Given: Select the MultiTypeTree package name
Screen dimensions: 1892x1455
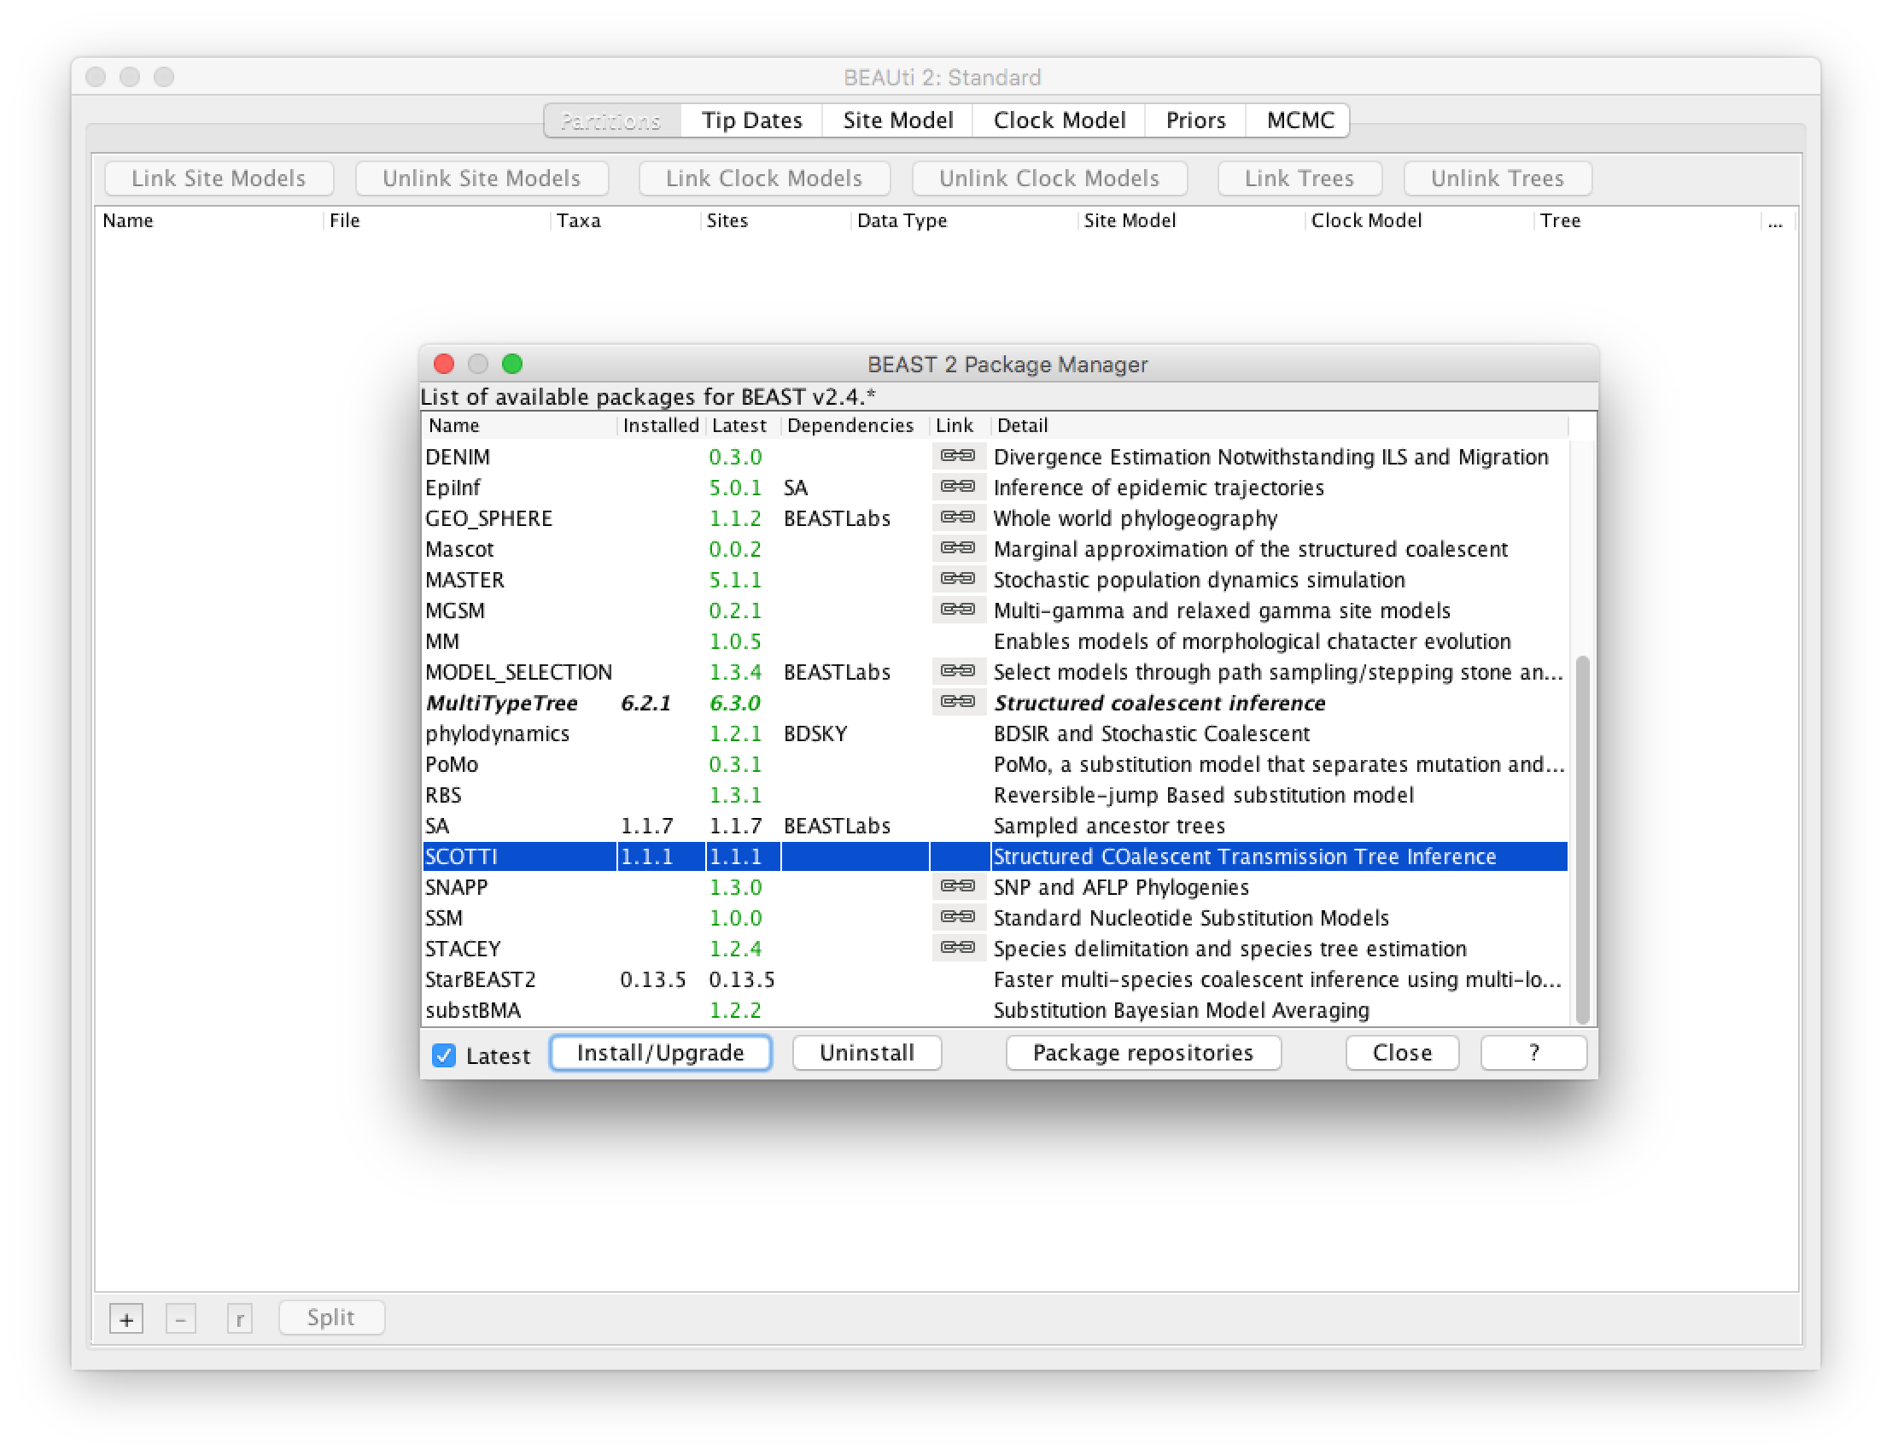Looking at the screenshot, I should pyautogui.click(x=501, y=704).
